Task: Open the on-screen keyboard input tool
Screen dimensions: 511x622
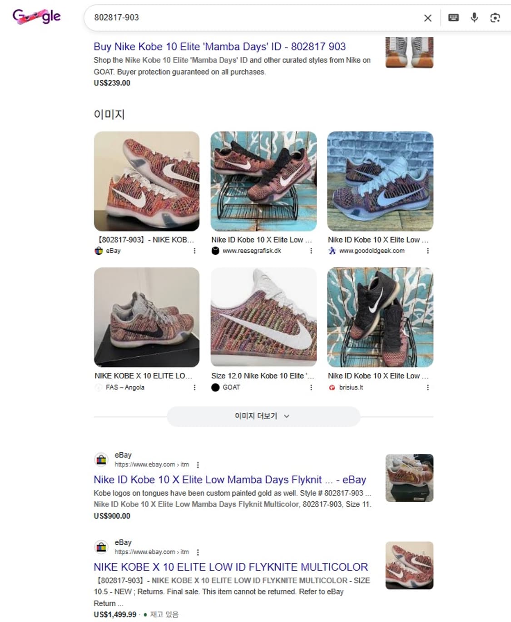Action: tap(453, 18)
